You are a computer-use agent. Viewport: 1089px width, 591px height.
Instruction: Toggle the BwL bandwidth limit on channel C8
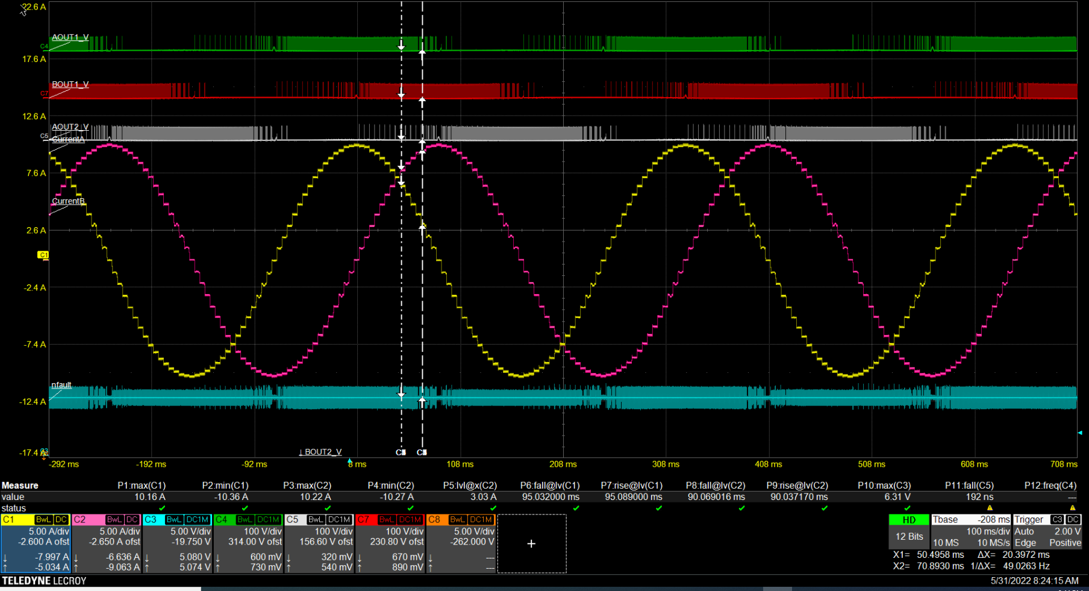click(457, 519)
